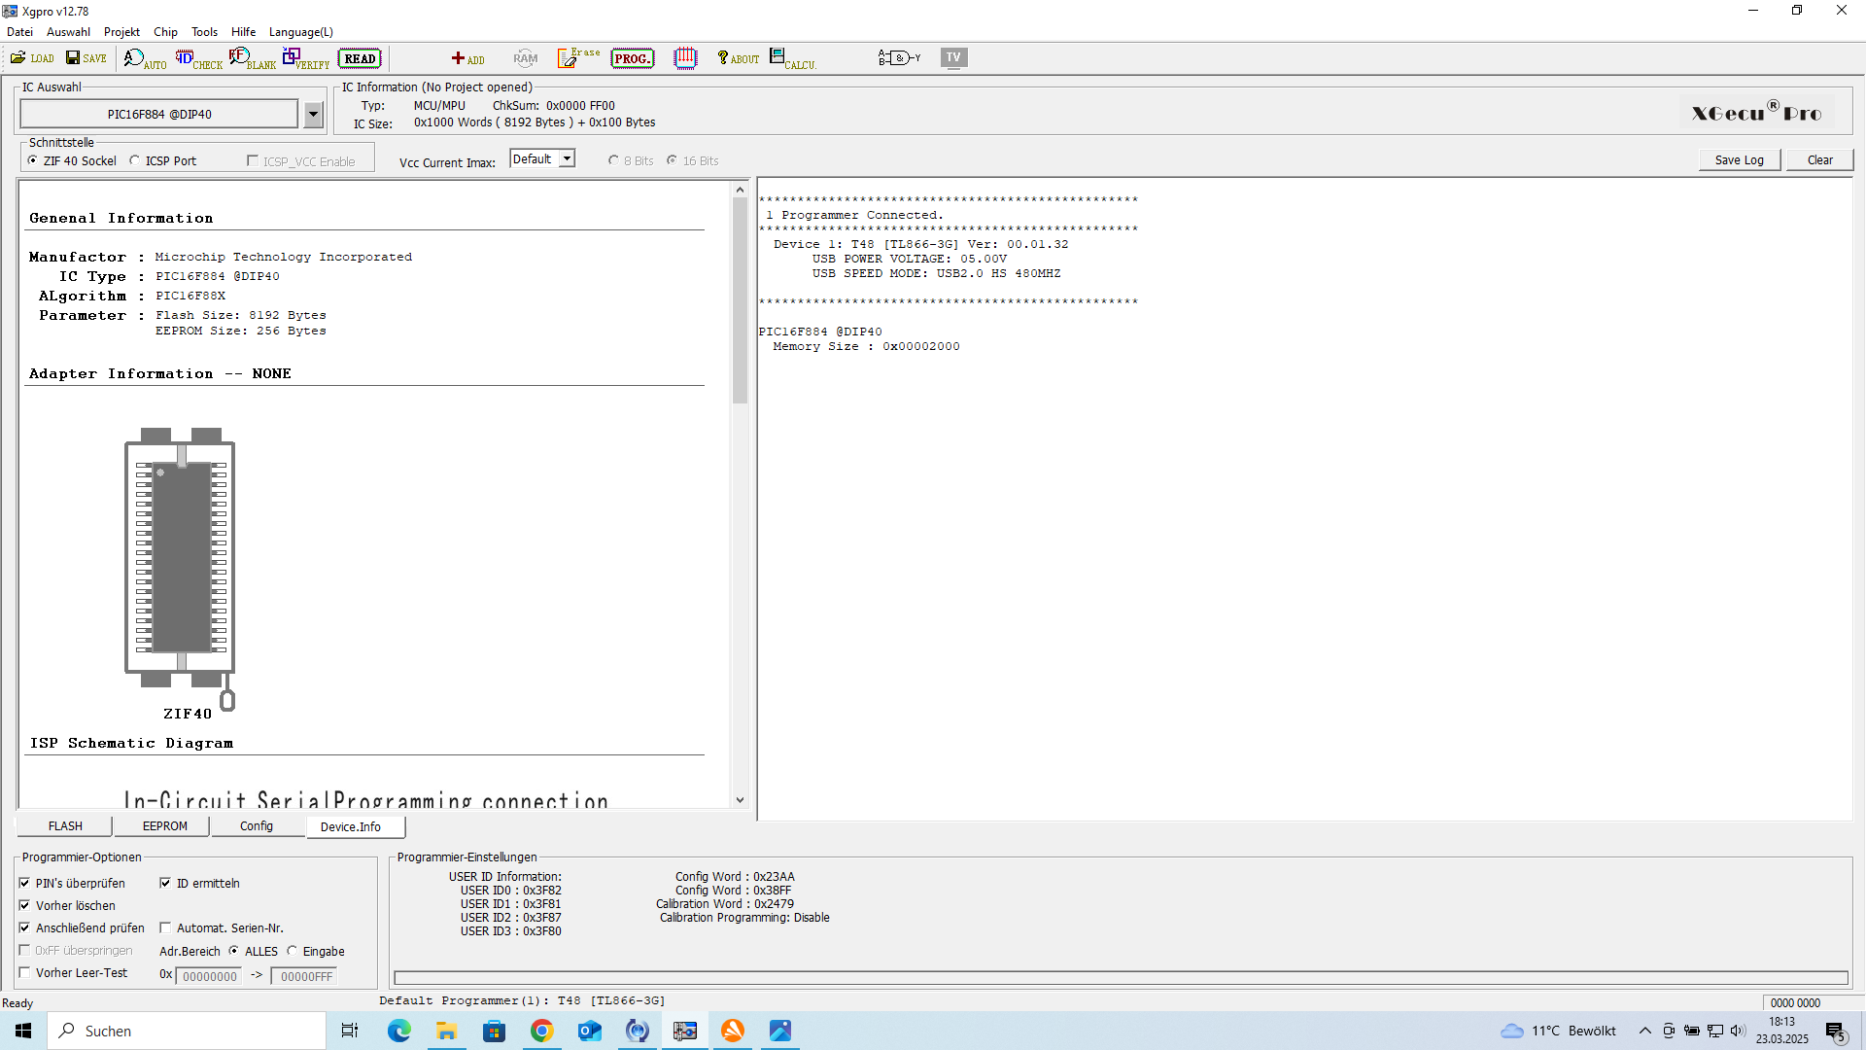Click the Clear log button
The width and height of the screenshot is (1866, 1050).
pyautogui.click(x=1820, y=160)
